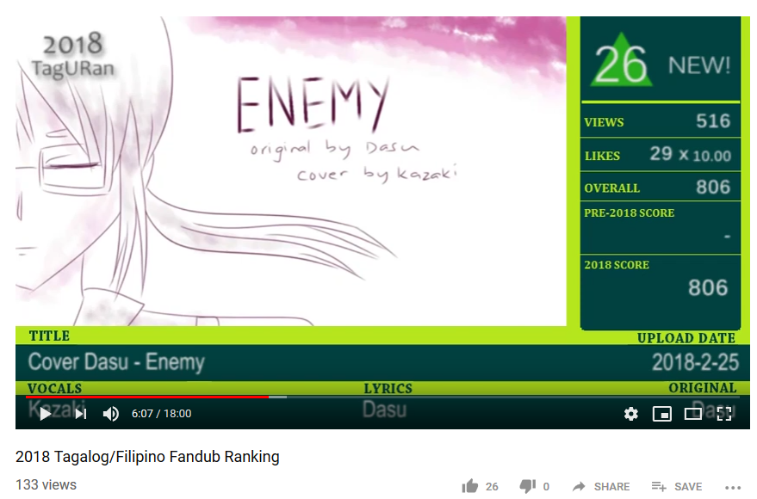757x499 pixels.
Task: Click the ENEMY cover artwork in video
Action: click(290, 171)
